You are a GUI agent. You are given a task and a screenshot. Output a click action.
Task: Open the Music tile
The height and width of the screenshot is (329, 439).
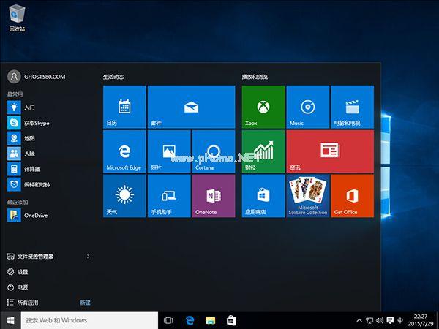point(308,107)
